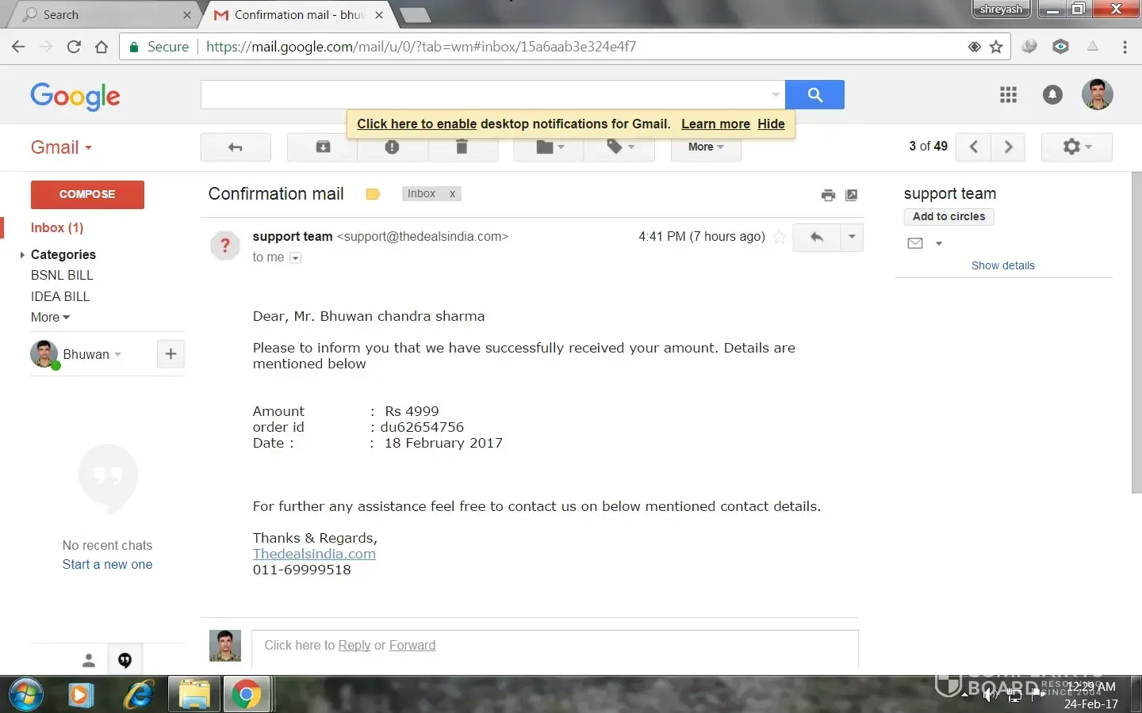
Task: Click email envelope icon for support team
Action: coord(915,243)
